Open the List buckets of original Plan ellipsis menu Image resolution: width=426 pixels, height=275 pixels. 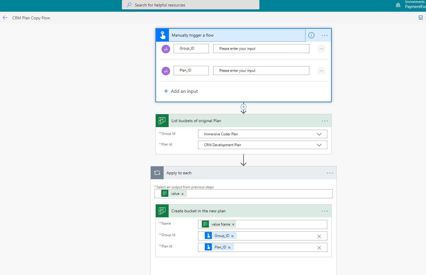[325, 121]
